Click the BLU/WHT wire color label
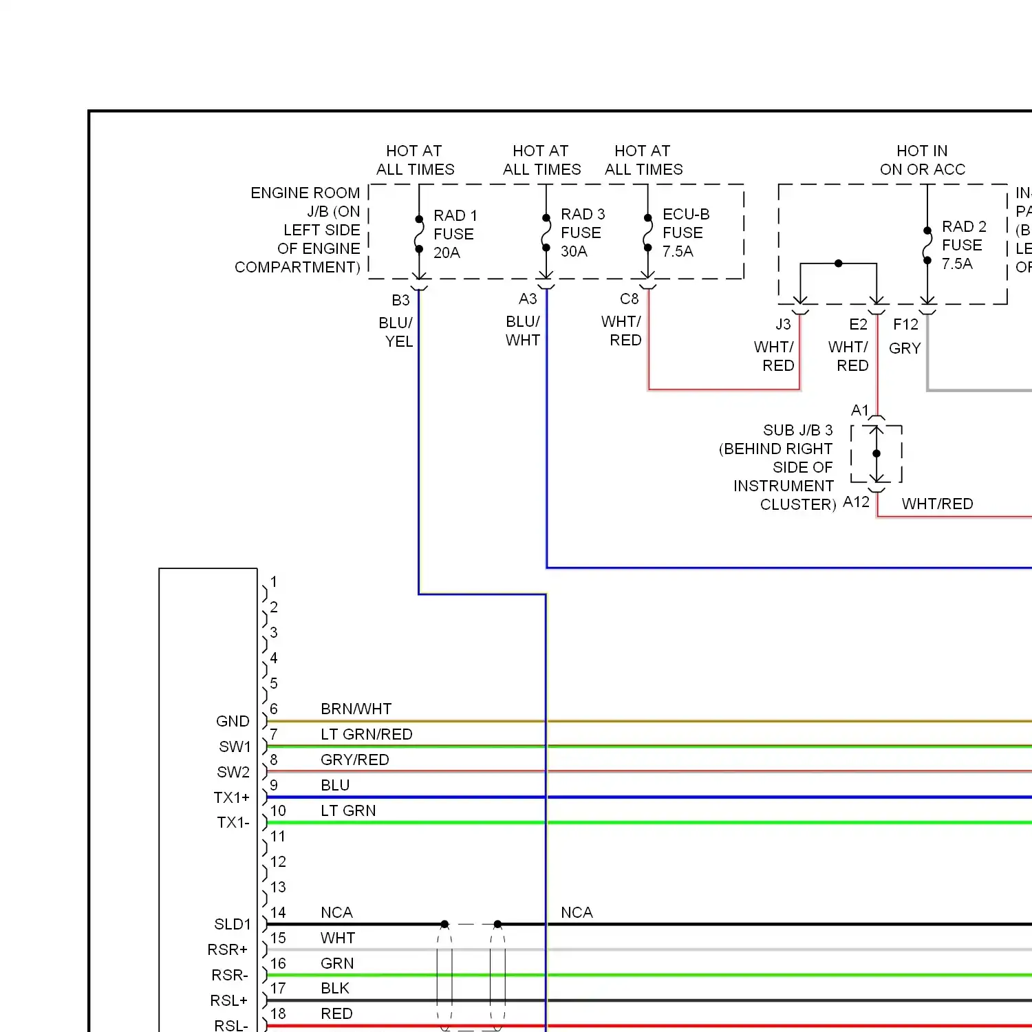This screenshot has width=1032, height=1032. tap(523, 331)
